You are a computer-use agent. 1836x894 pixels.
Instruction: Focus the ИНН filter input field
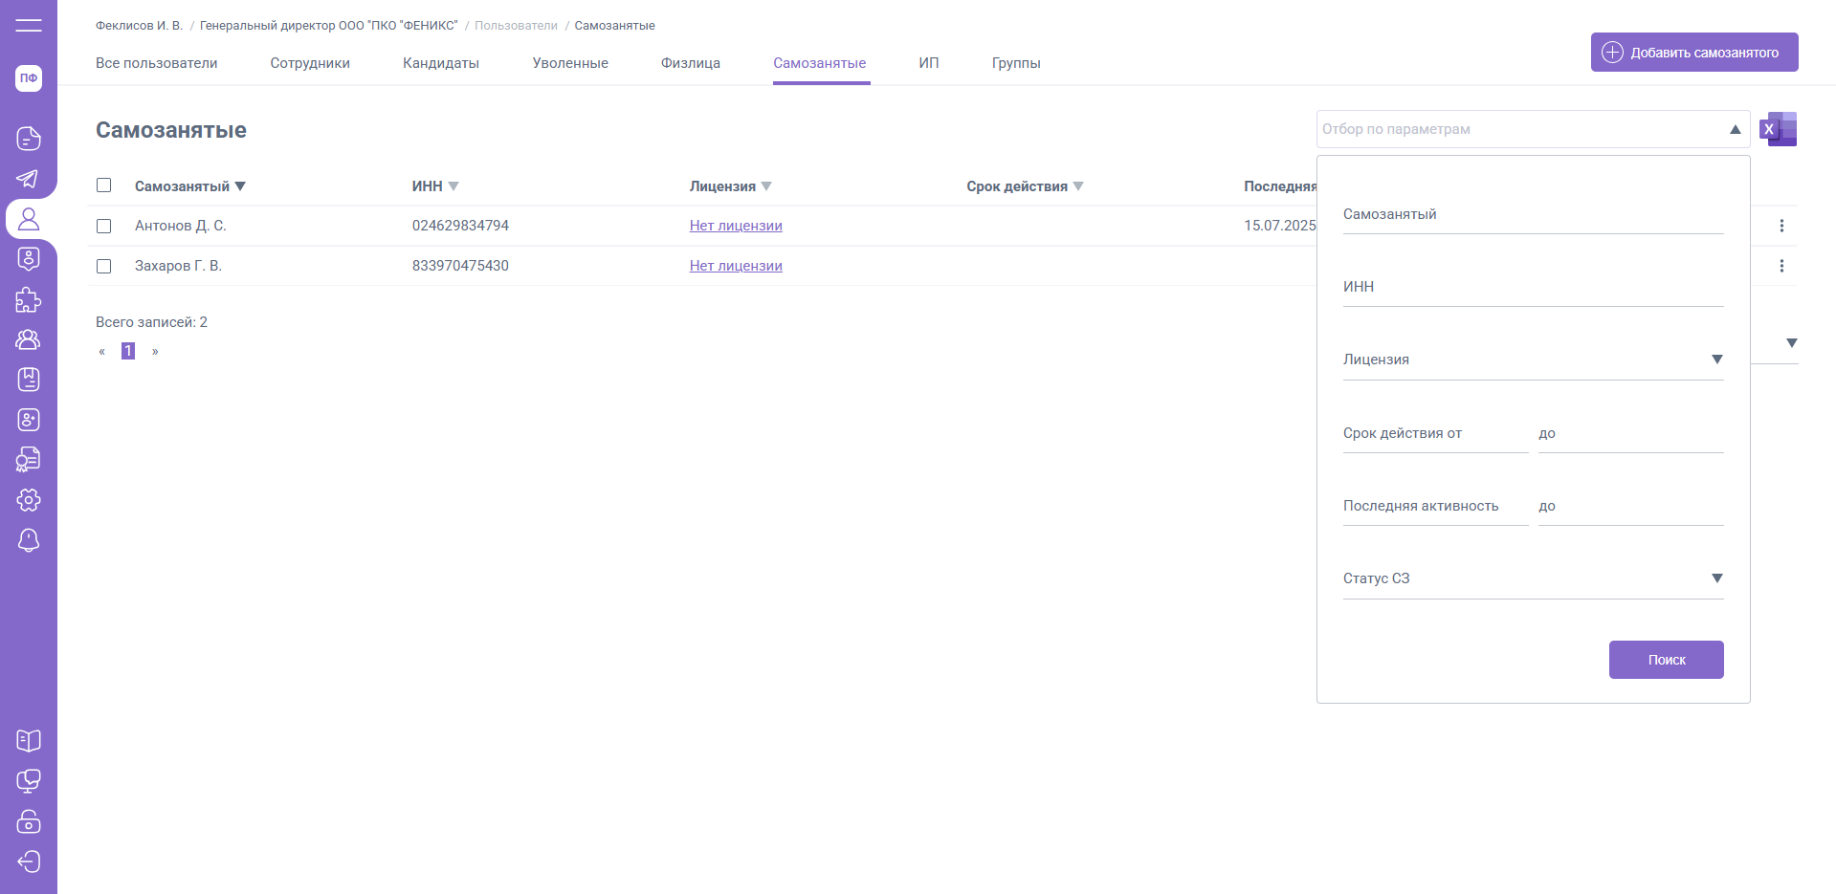1533,288
